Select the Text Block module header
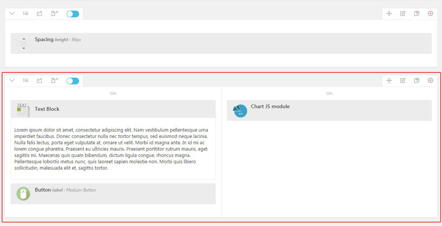Viewport: 442px width, 226px height. point(113,109)
